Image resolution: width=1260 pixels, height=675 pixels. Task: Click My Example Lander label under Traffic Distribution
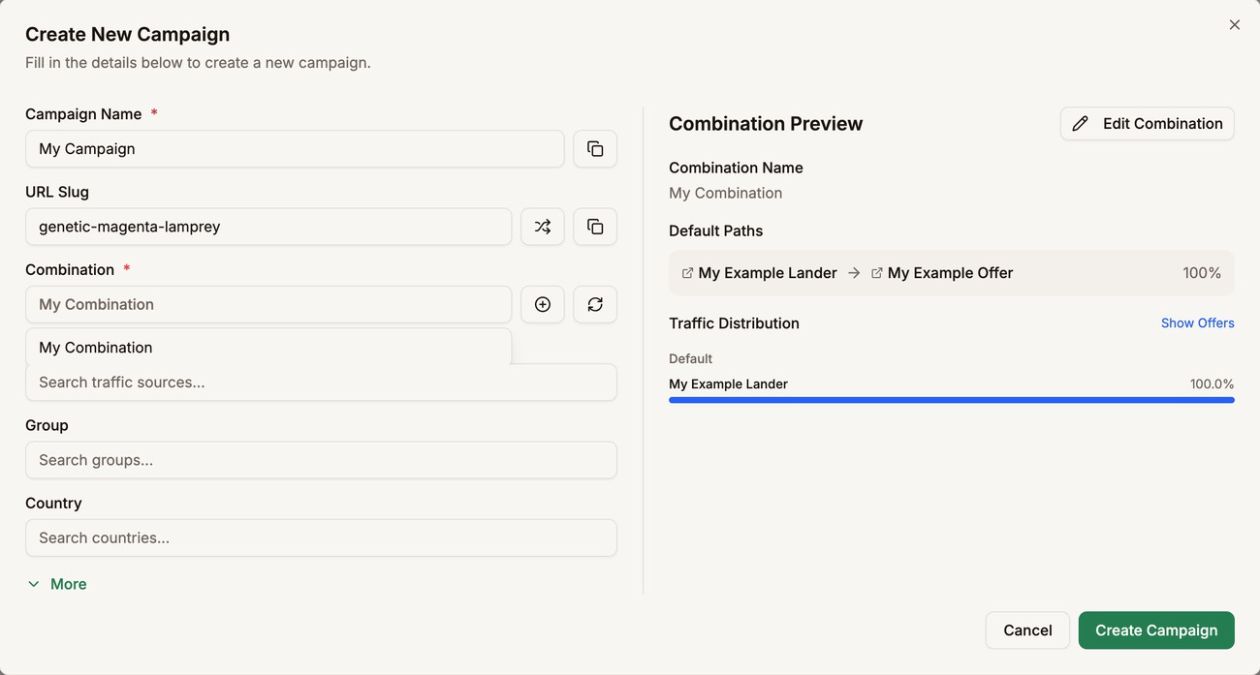[728, 384]
